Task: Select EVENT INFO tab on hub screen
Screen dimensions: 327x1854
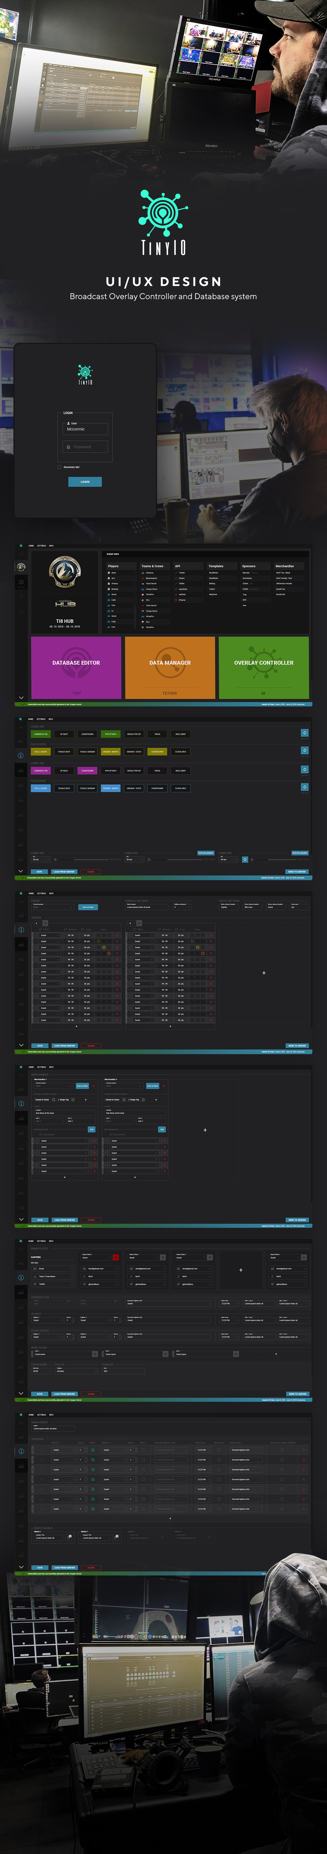Action: (x=113, y=554)
